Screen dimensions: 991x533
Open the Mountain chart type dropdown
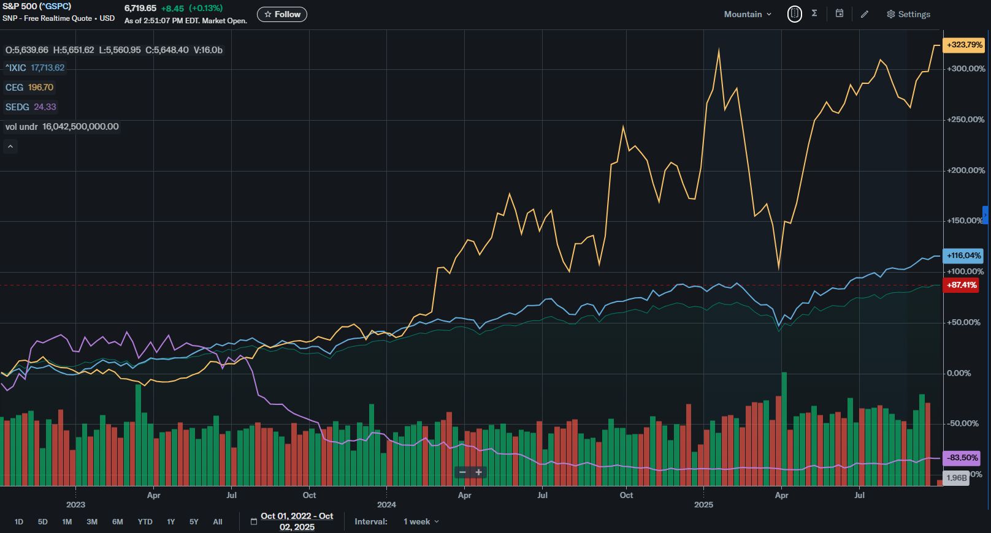pos(747,14)
